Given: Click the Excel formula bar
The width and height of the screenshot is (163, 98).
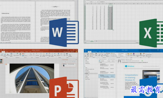Looking at the screenshot, I should tap(131, 2).
